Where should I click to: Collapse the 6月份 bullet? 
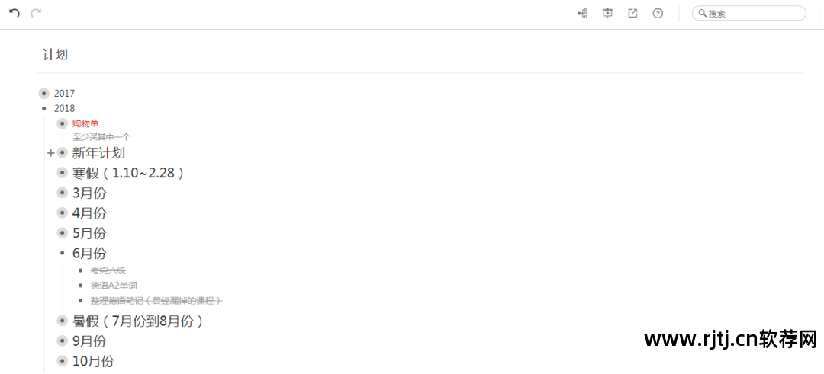pos(63,254)
